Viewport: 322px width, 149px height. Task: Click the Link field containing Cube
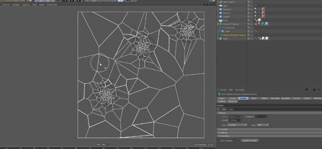pyautogui.click(x=275, y=109)
